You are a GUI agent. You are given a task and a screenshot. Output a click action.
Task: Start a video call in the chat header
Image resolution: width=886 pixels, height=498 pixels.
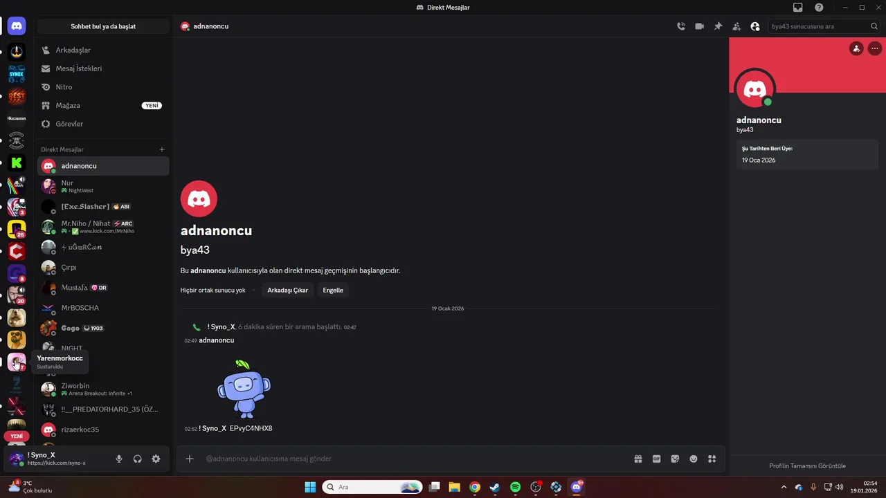(x=700, y=26)
